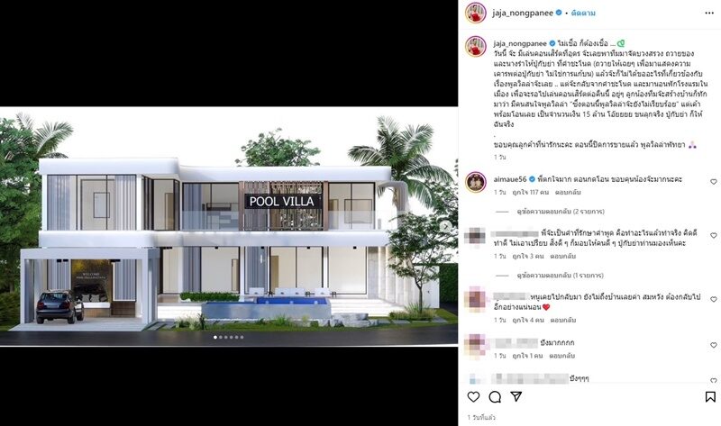Share post using paper plane icon
This screenshot has width=721, height=426.
tap(516, 396)
